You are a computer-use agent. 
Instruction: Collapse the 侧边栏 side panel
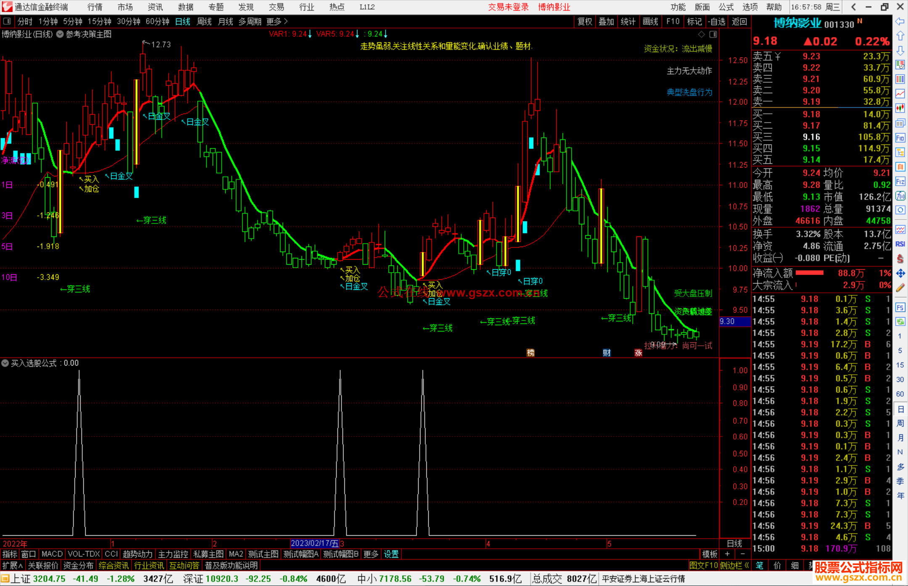pyautogui.click(x=734, y=565)
